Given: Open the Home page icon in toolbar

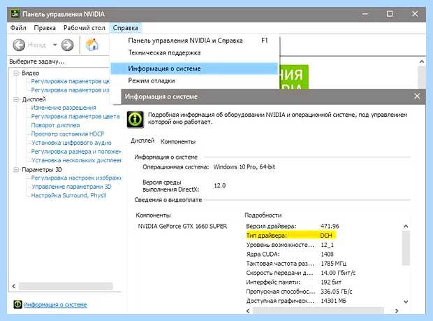Looking at the screenshot, I should pyautogui.click(x=92, y=45).
